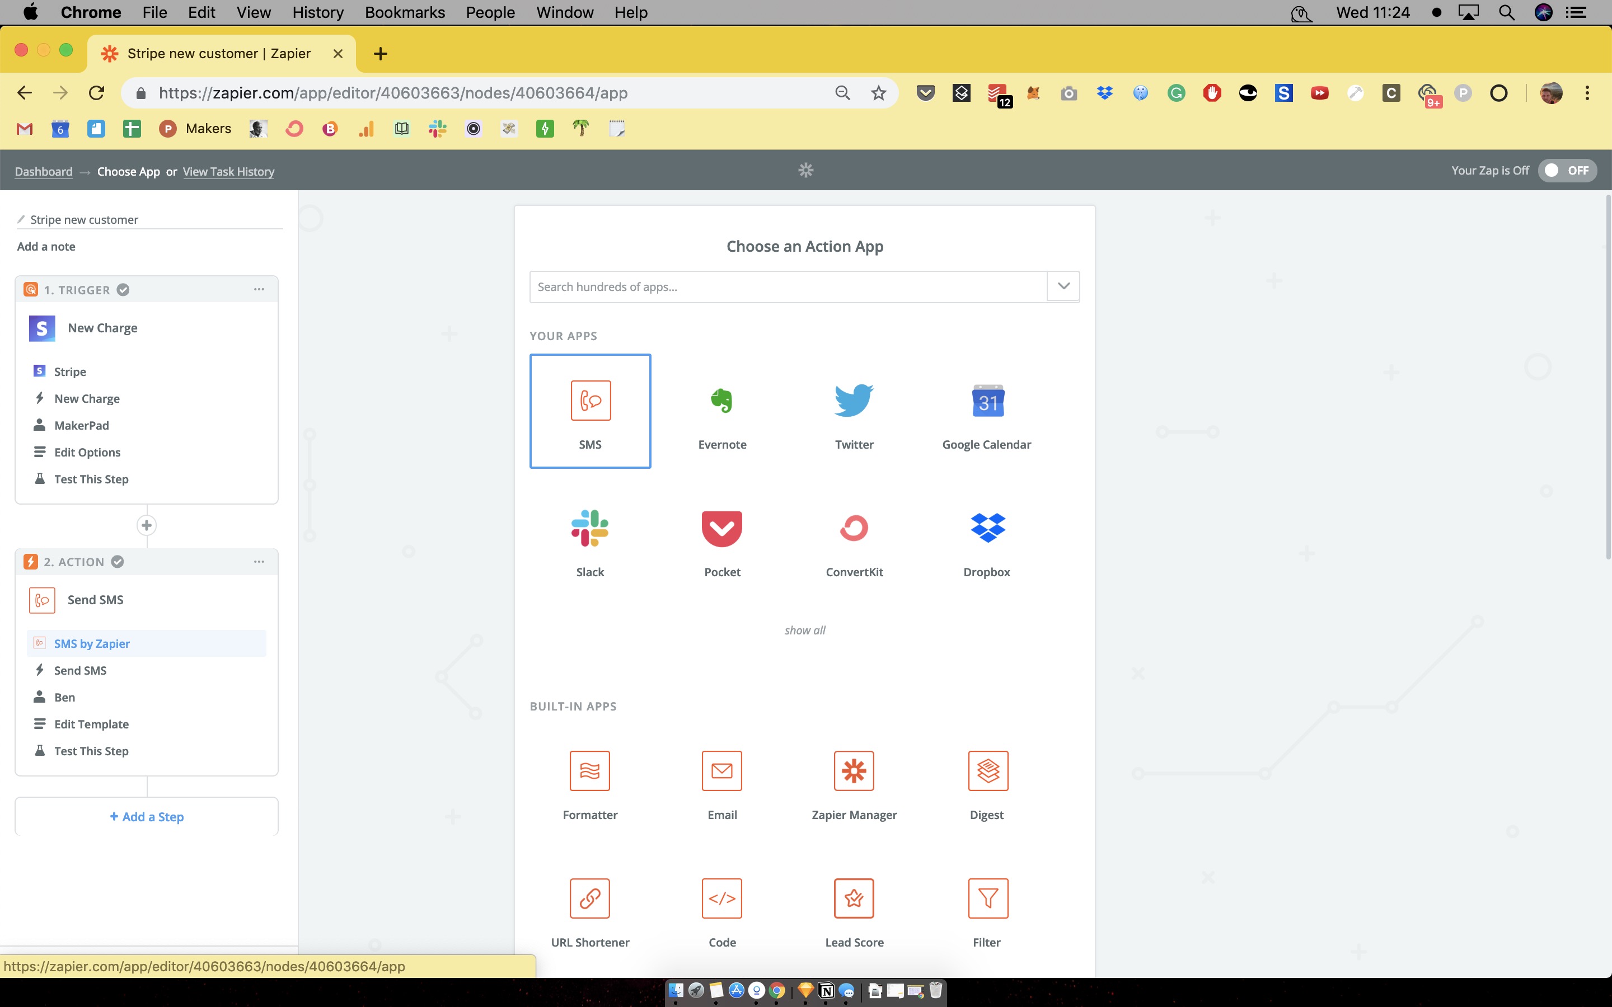Screen dimensions: 1612x1007
Task: Click the app search field
Action: pyautogui.click(x=788, y=286)
